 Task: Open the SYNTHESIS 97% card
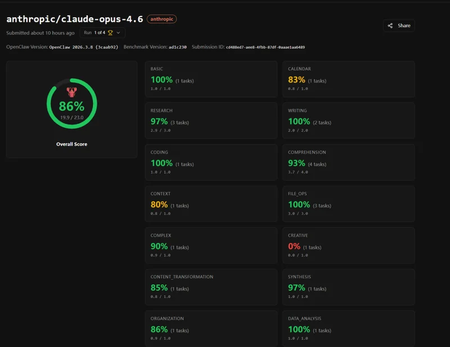point(348,287)
